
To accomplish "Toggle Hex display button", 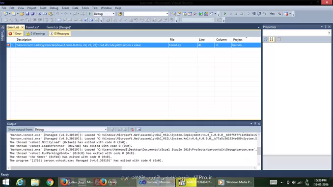I will (x=272, y=14).
